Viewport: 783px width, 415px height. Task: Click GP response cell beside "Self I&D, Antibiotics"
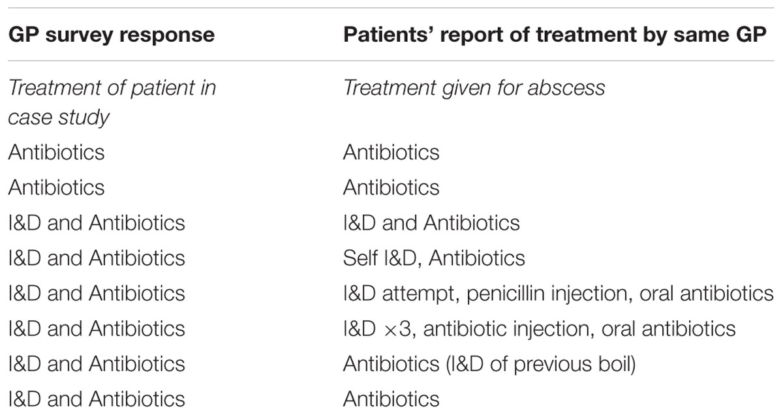tap(97, 258)
